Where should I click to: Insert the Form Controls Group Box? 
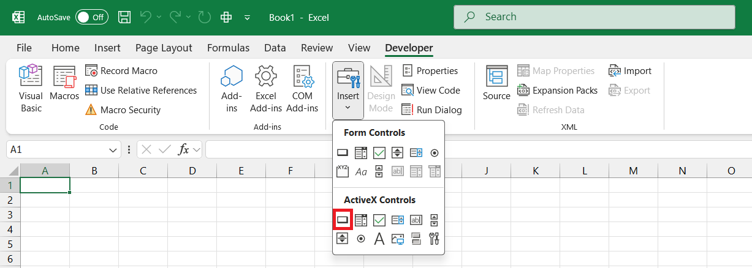pos(343,171)
